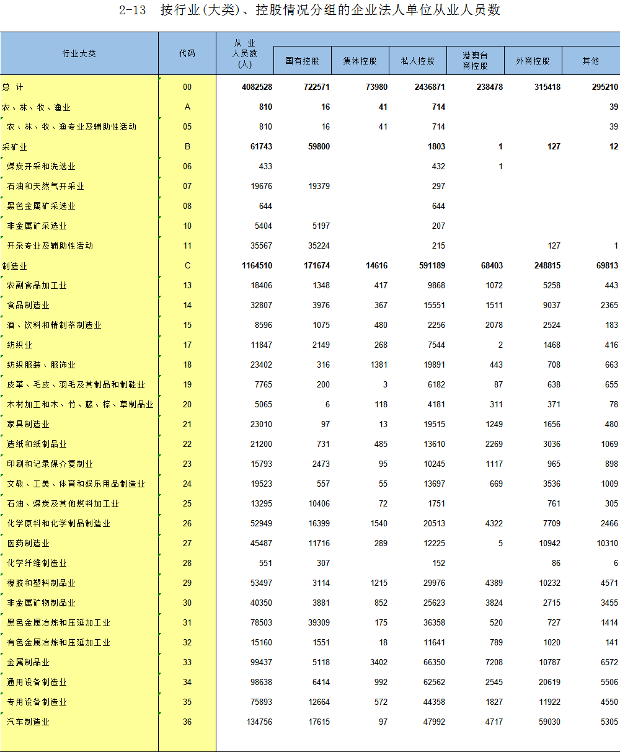
Task: Click the 其他 column header
Action: (591, 61)
